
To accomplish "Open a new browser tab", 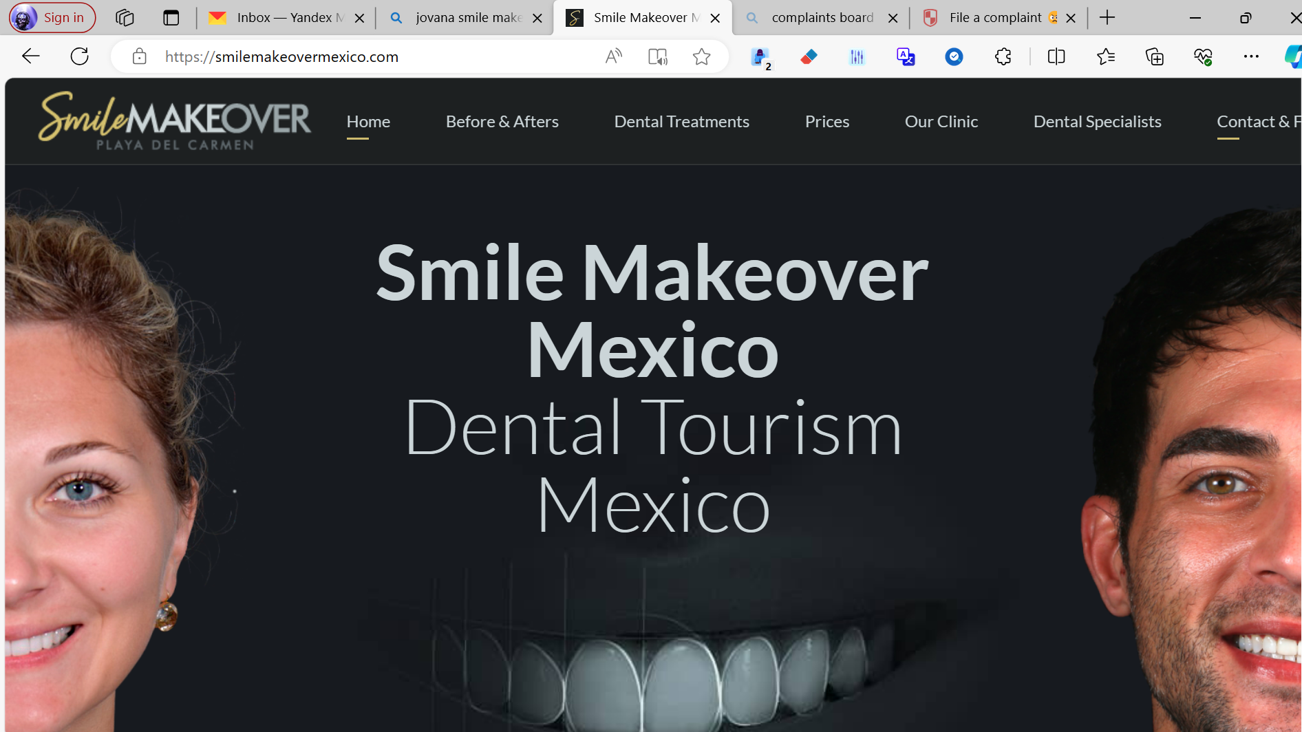I will click(x=1107, y=18).
